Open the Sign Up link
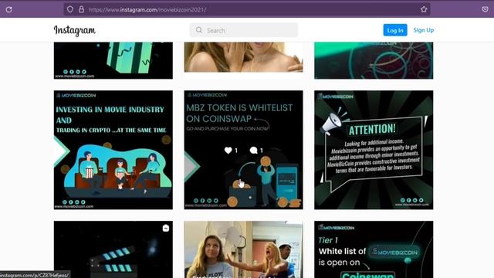 tap(424, 30)
